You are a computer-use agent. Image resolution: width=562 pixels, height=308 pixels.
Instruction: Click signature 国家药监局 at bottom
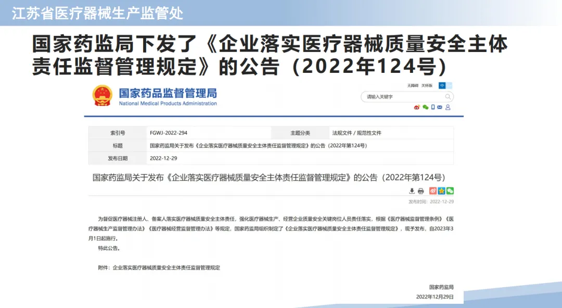coord(442,287)
